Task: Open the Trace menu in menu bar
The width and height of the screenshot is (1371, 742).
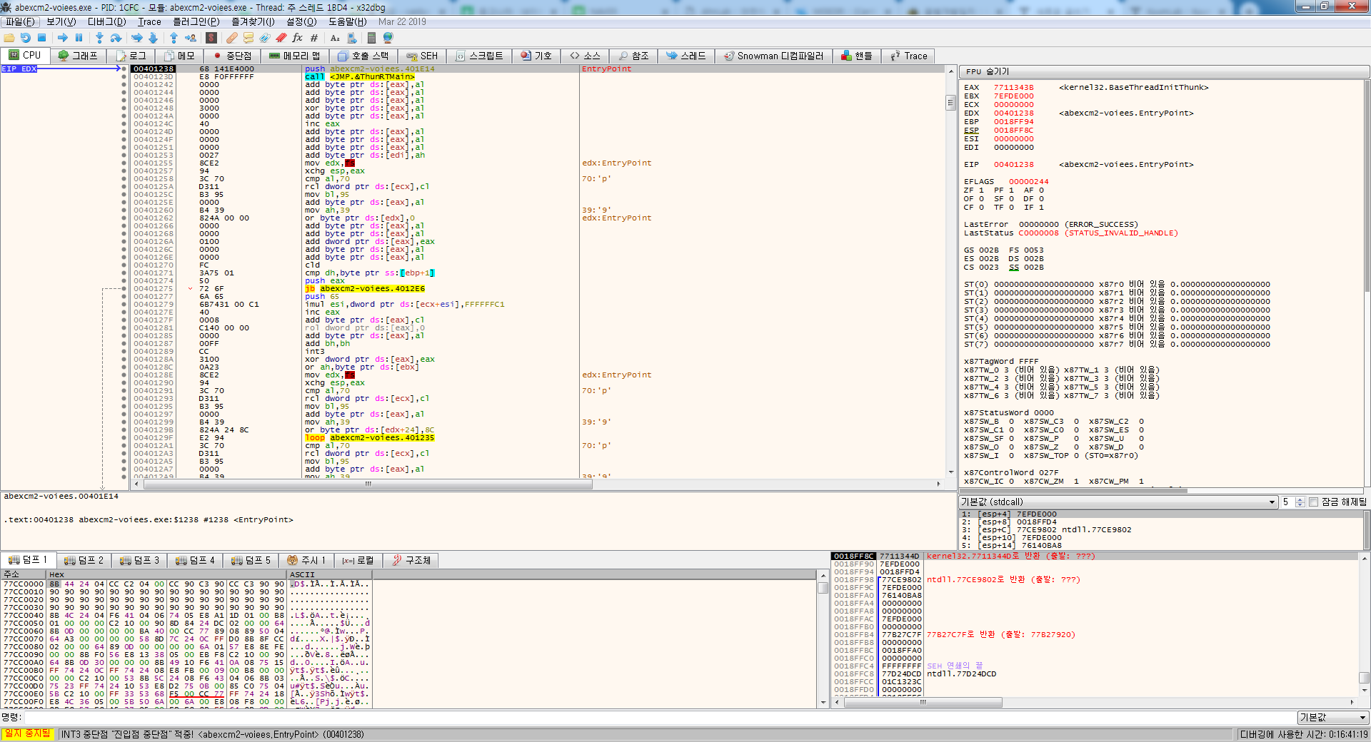Action: [149, 21]
